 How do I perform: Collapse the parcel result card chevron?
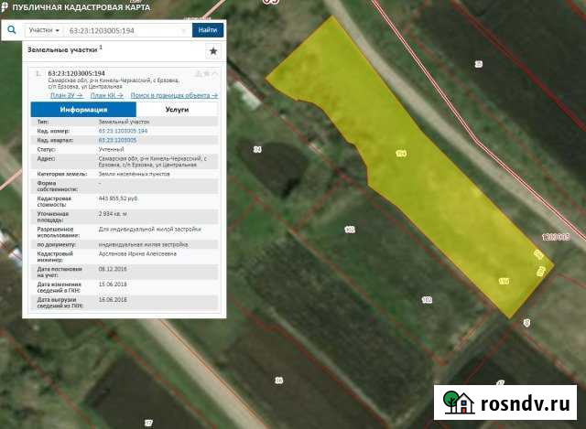(215, 72)
